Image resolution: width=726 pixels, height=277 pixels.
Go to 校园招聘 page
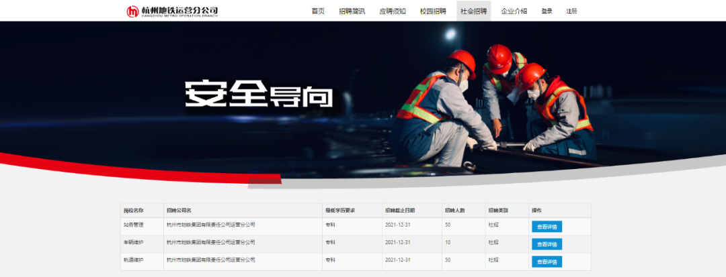pos(433,11)
